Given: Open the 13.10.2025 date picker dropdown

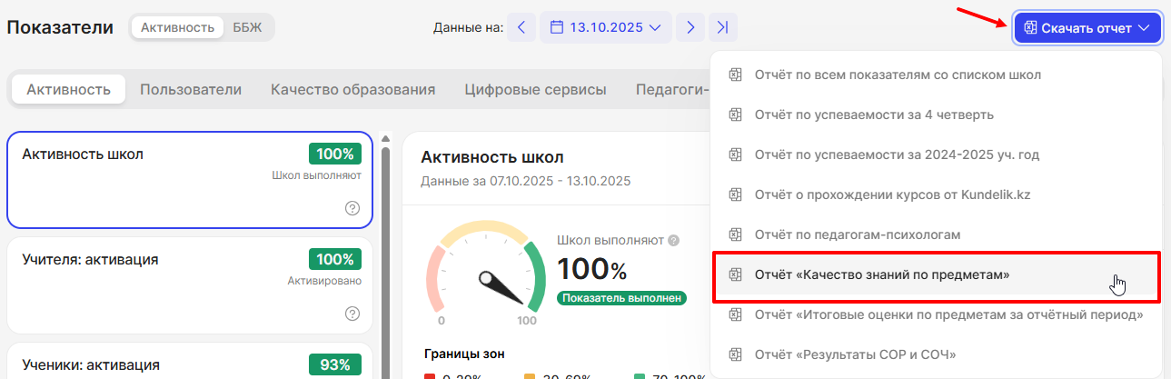Looking at the screenshot, I should click(x=605, y=27).
